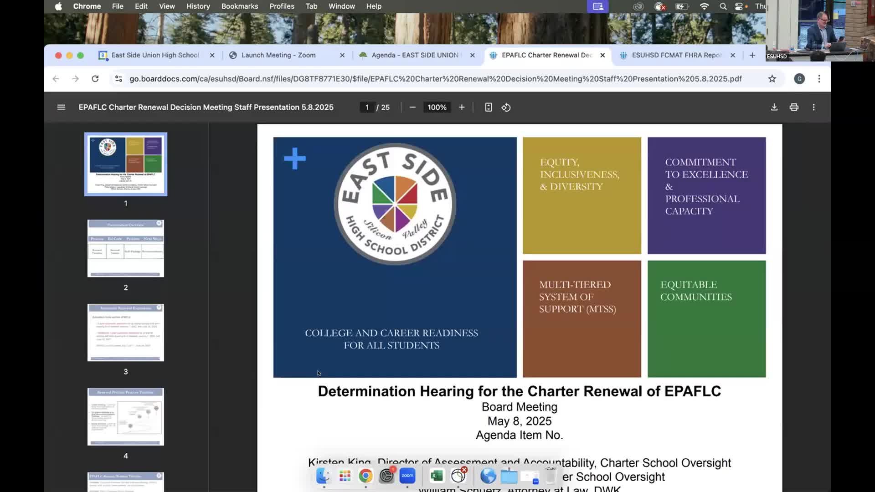
Task: Open a new tab with the plus button
Action: (752, 55)
